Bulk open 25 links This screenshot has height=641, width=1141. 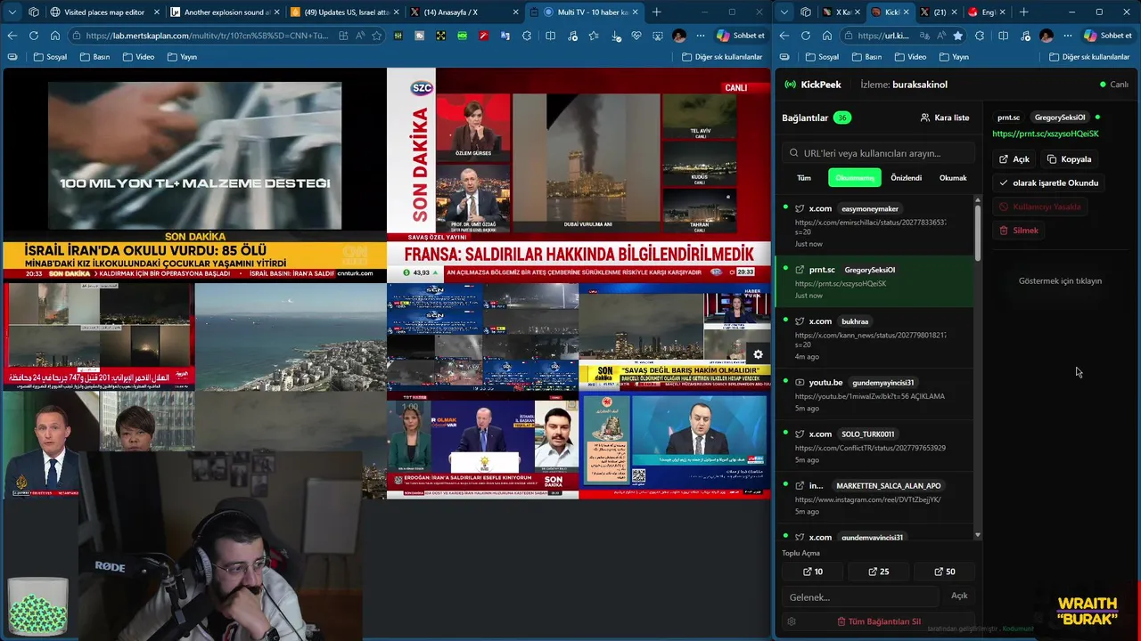[x=878, y=572]
